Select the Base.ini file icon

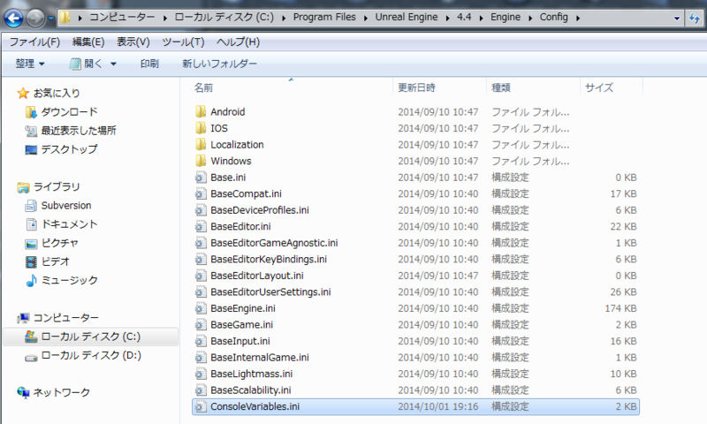[201, 178]
